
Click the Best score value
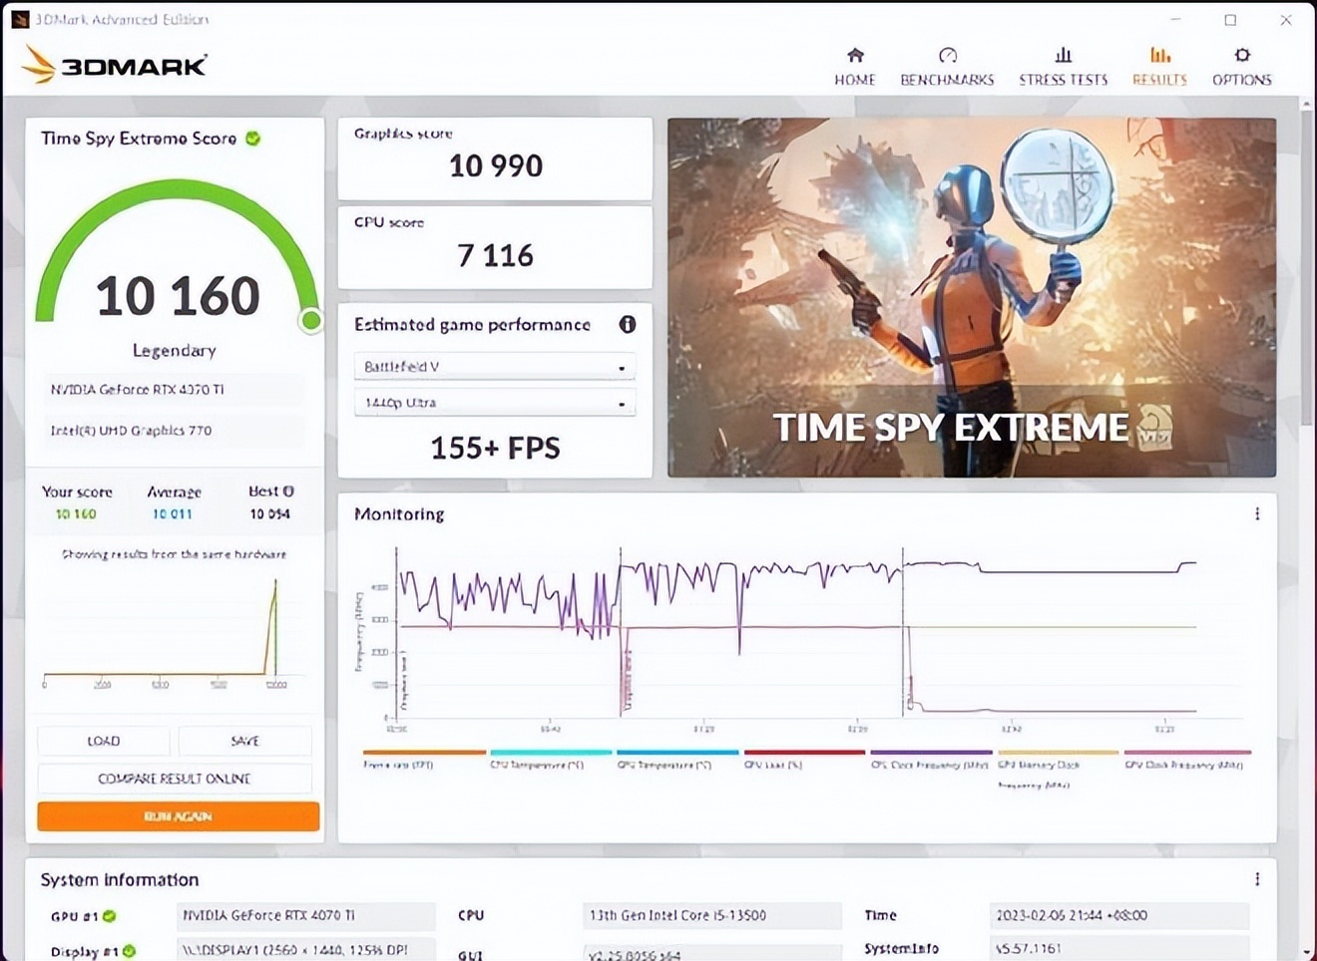(270, 514)
